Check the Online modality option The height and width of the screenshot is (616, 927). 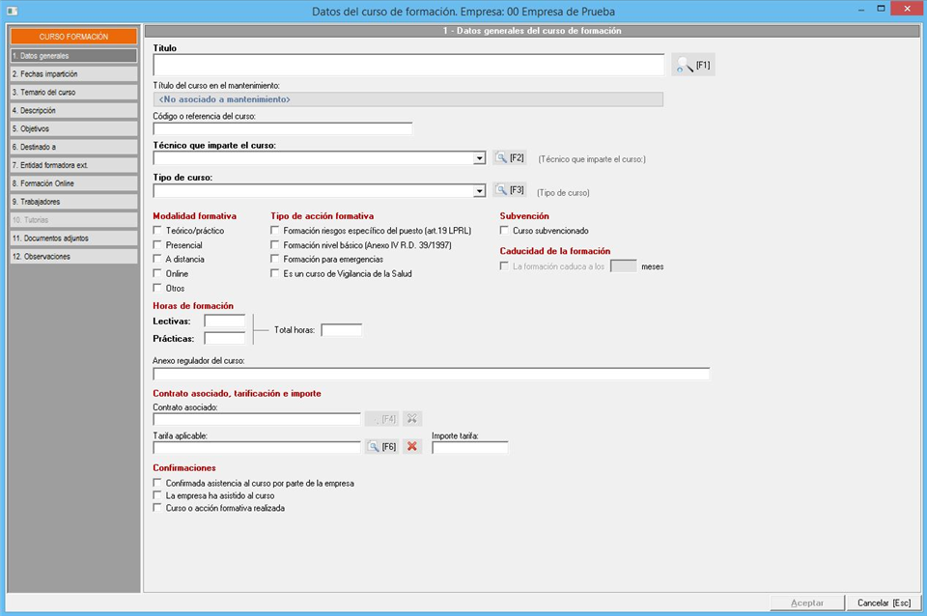[x=158, y=274]
